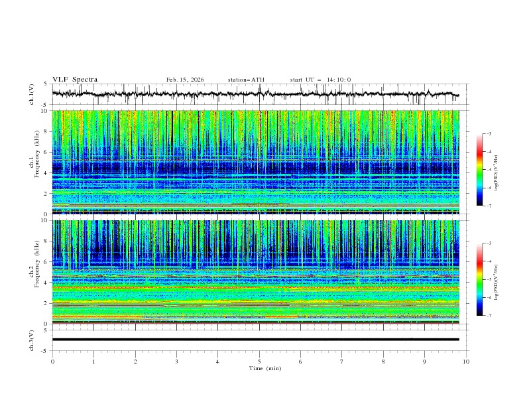525x406 pixels.
Task: Click the log(PSD) label beside ch.1 colorbar
Action: coord(496,173)
